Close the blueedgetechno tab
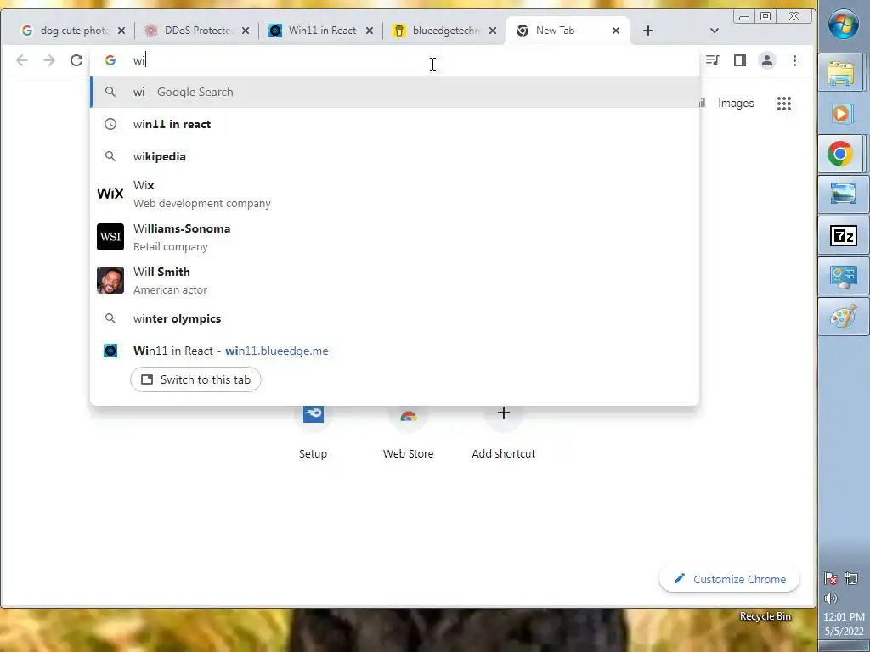 point(493,31)
